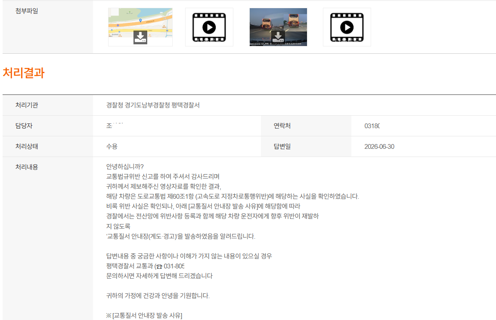The width and height of the screenshot is (496, 320).
Task: Play the video attachment after the dashcam photo
Action: (x=347, y=27)
